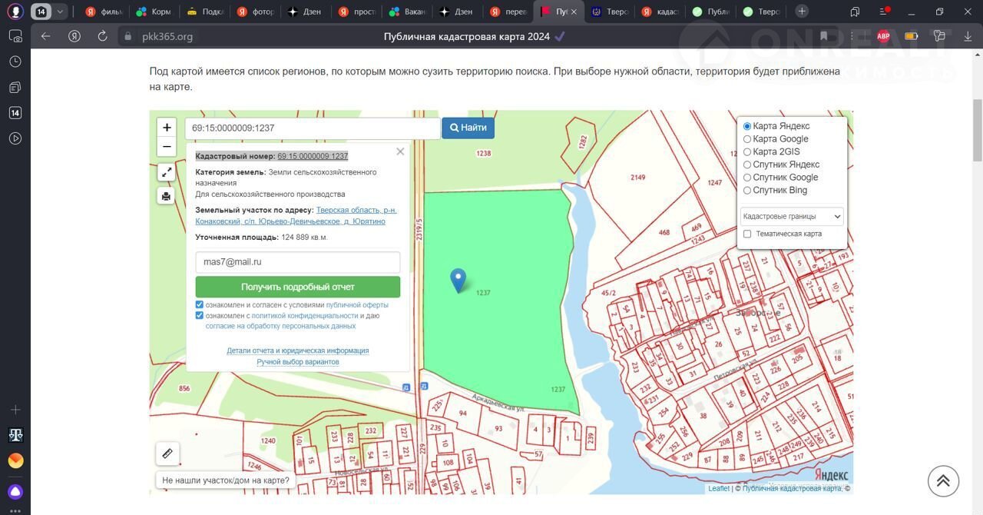
Task: Enable the Тематическая карта checkbox
Action: click(x=747, y=234)
